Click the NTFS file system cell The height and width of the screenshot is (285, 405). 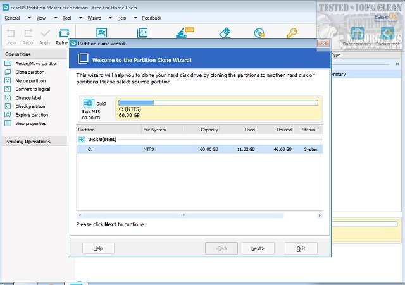pyautogui.click(x=149, y=149)
